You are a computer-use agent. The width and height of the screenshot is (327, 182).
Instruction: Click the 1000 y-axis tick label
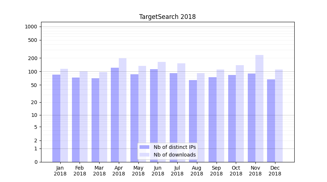pyautogui.click(x=31, y=27)
